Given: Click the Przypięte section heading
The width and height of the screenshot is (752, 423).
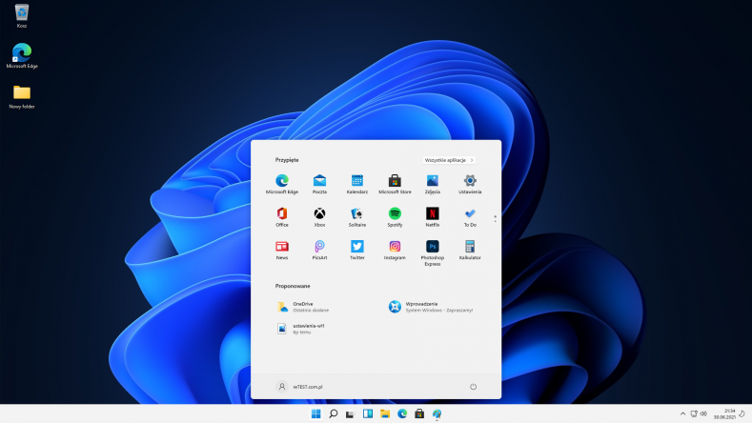Looking at the screenshot, I should (287, 160).
